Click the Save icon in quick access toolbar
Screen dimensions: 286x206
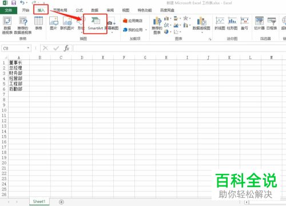(x=14, y=3)
